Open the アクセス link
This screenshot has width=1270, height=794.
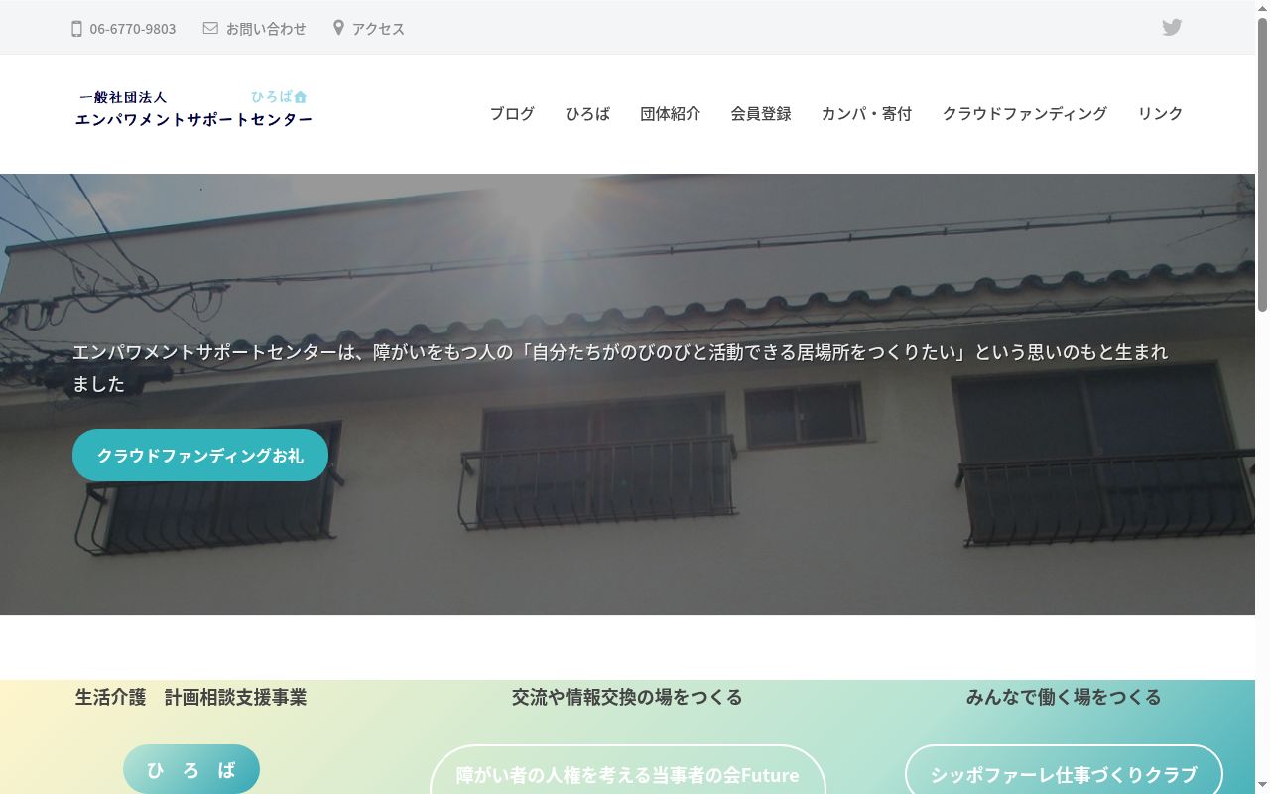pyautogui.click(x=378, y=29)
